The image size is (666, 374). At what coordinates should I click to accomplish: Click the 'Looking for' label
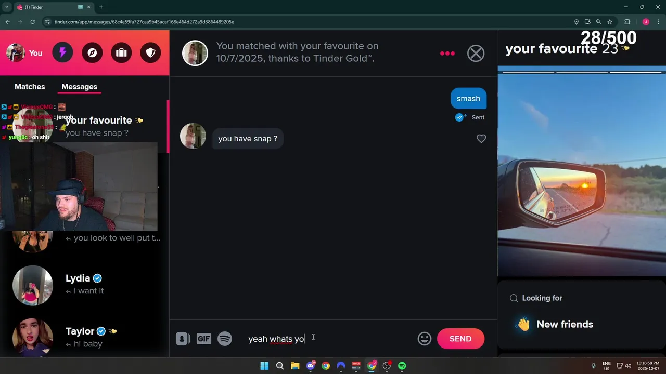pos(542,298)
